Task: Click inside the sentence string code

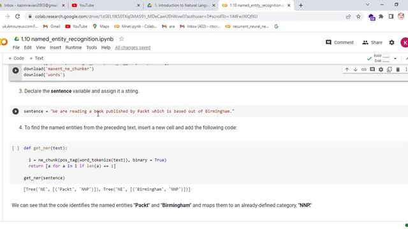Action: click(142, 111)
